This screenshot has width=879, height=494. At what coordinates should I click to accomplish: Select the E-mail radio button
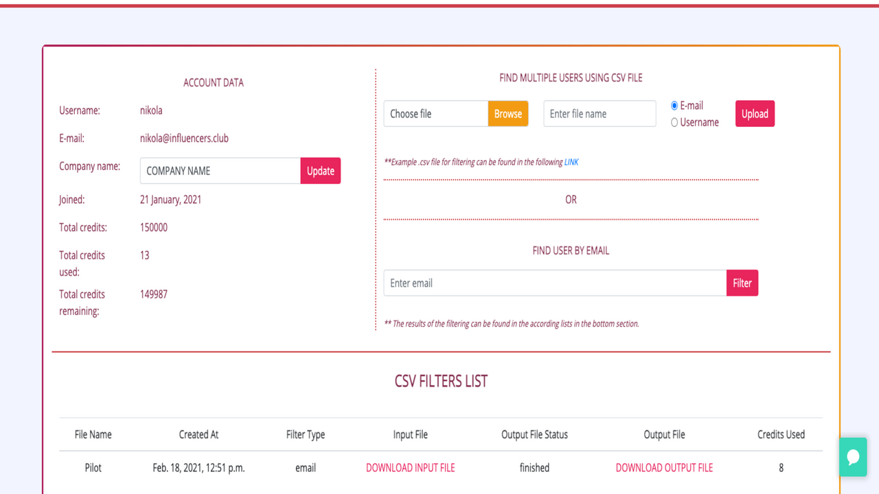click(x=674, y=105)
